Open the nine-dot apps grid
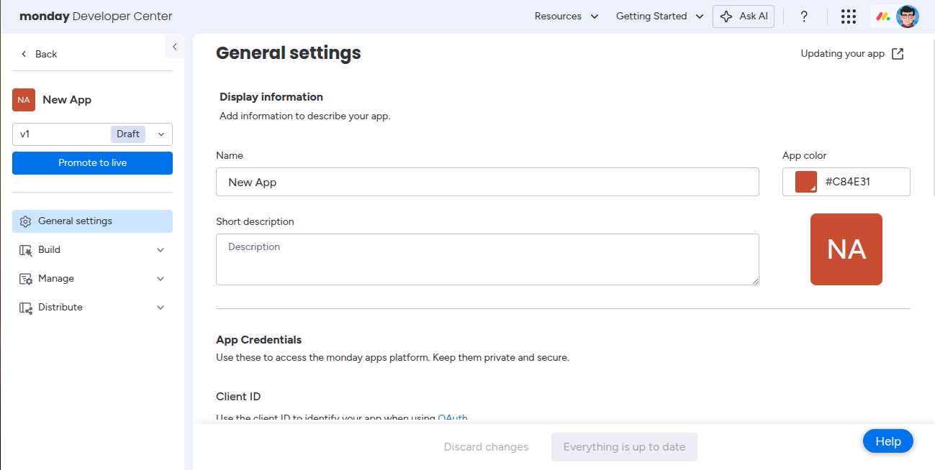This screenshot has width=935, height=470. pyautogui.click(x=849, y=17)
